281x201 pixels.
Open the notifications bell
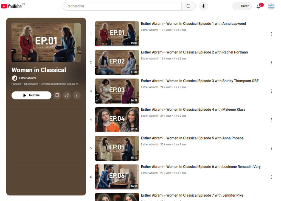tap(258, 6)
